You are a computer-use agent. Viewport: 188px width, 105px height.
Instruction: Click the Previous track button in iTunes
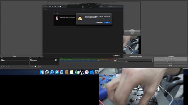[x=50, y=6]
